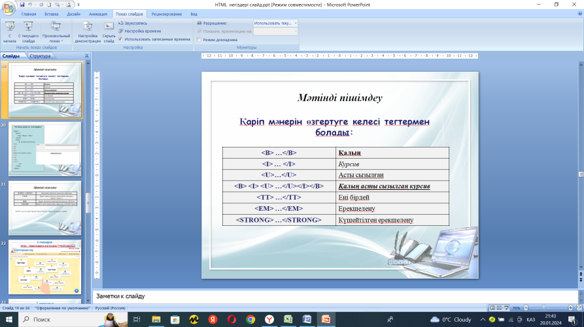Click the Redo icon in quick access toolbar
The width and height of the screenshot is (584, 327).
click(41, 5)
